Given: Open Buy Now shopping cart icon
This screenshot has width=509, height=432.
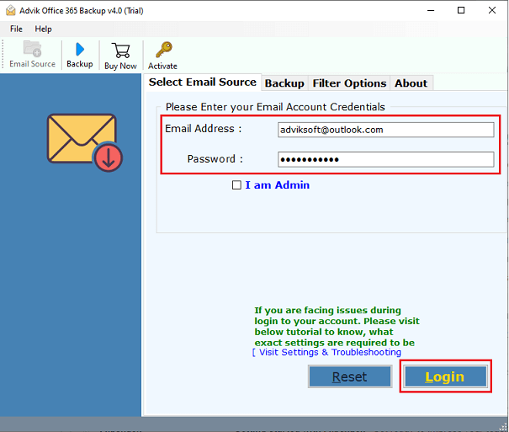Looking at the screenshot, I should pyautogui.click(x=120, y=51).
